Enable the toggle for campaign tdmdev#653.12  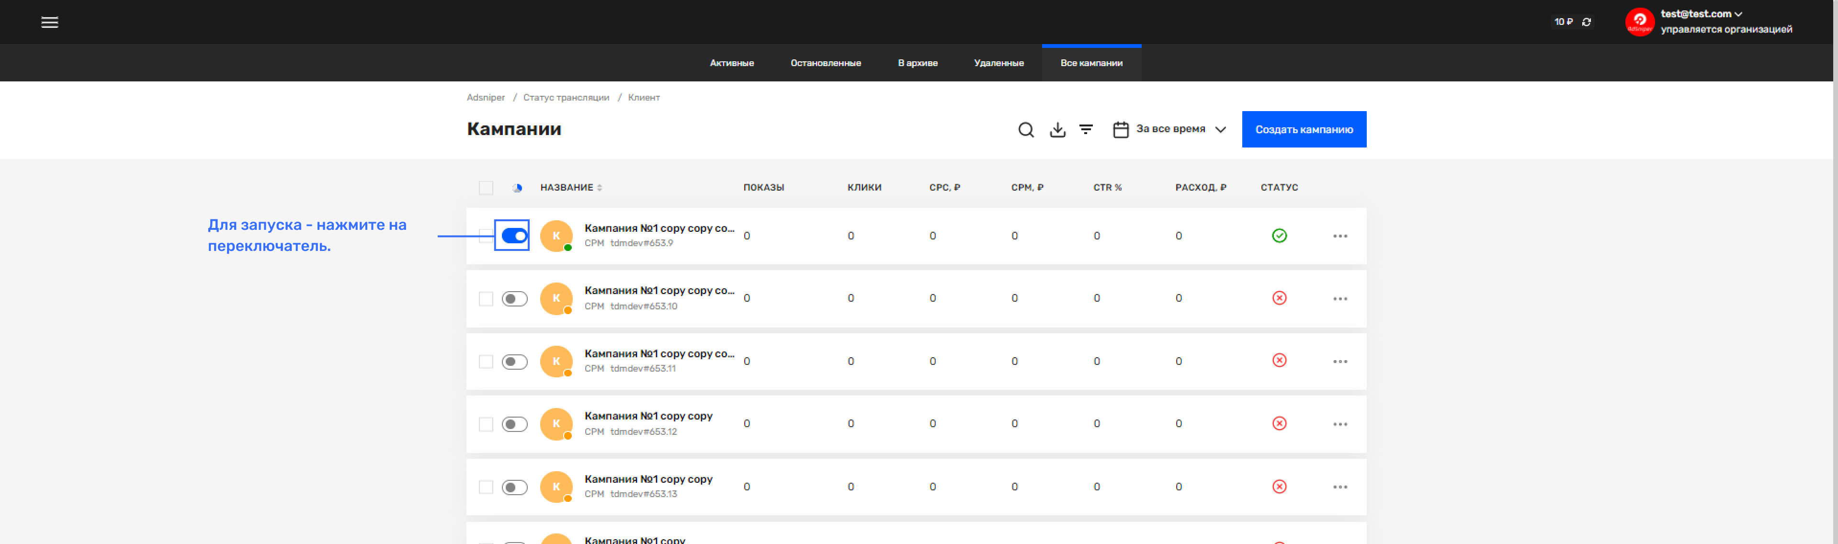pyautogui.click(x=514, y=424)
